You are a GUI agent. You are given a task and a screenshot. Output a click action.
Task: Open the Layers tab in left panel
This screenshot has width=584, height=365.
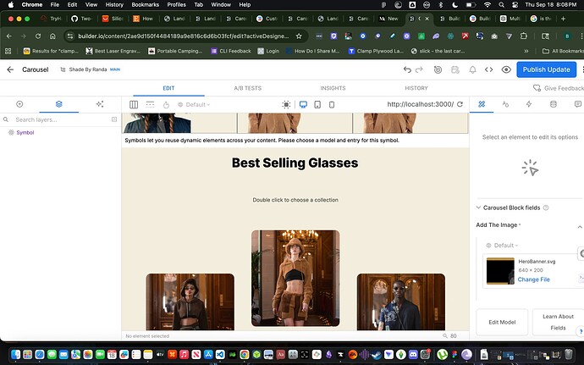click(59, 104)
